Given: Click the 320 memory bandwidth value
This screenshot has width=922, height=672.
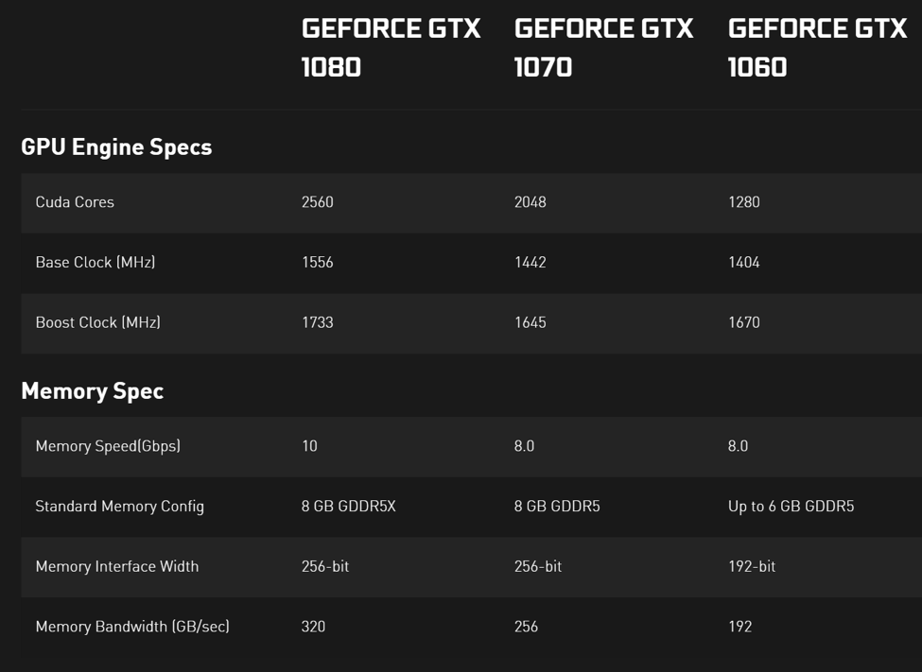Looking at the screenshot, I should (313, 627).
